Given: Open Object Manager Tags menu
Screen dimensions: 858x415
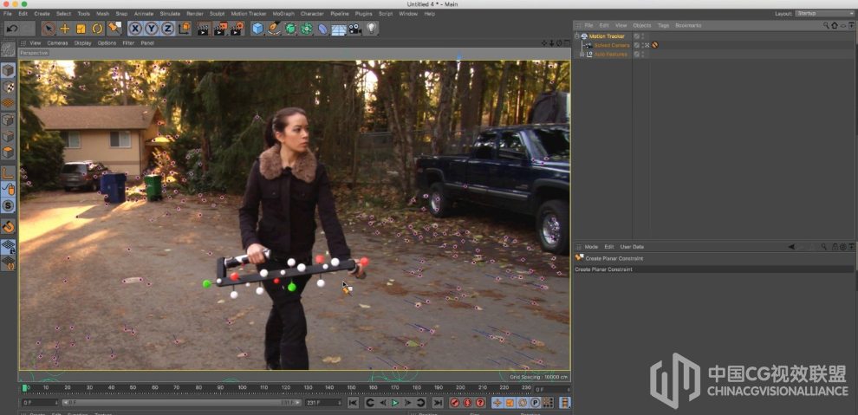Looking at the screenshot, I should click(x=663, y=25).
